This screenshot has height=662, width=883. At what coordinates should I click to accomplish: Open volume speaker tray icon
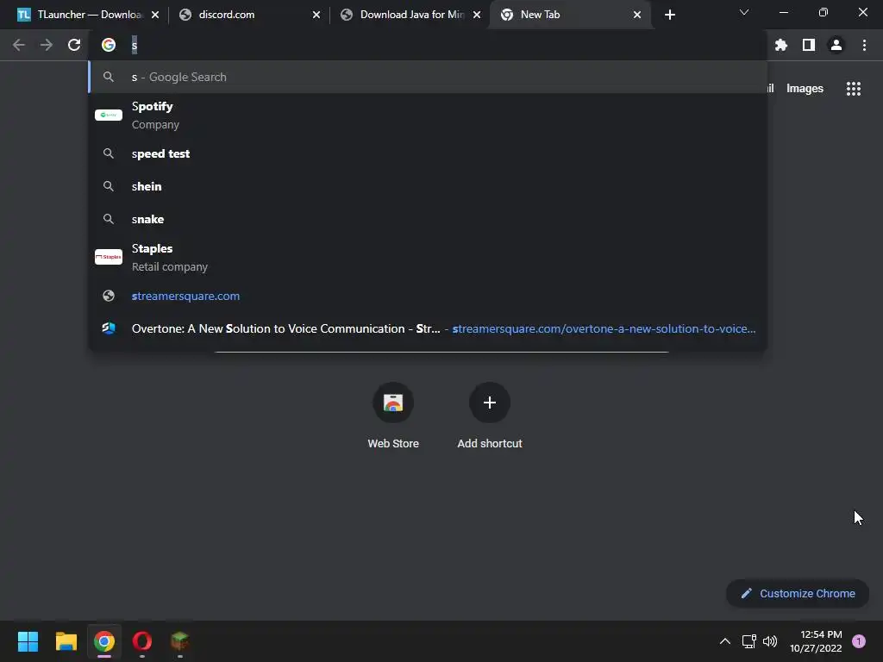770,641
